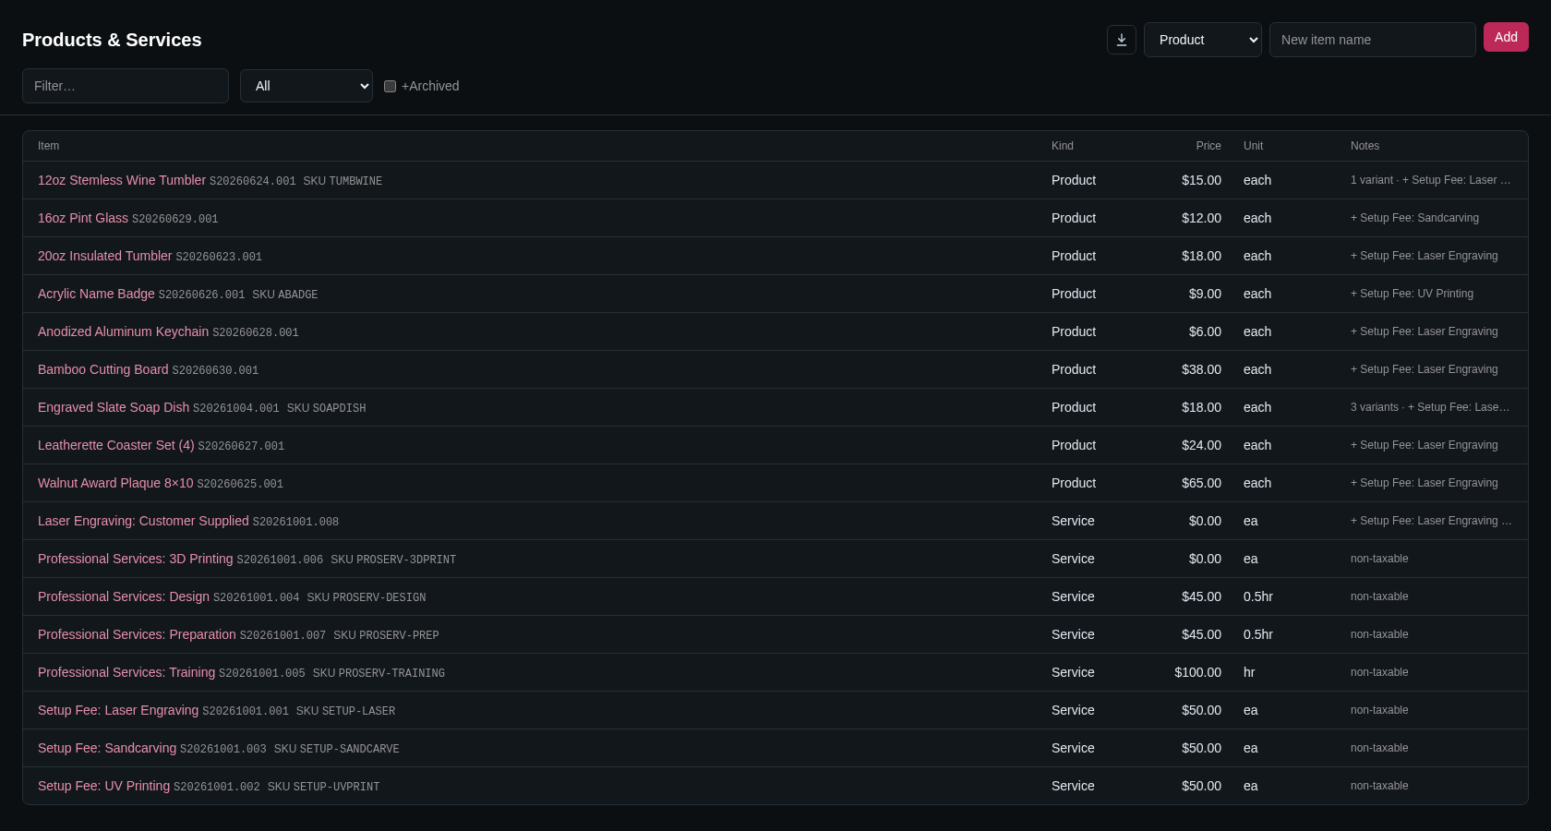Click the Products & Services heading

pos(112,40)
